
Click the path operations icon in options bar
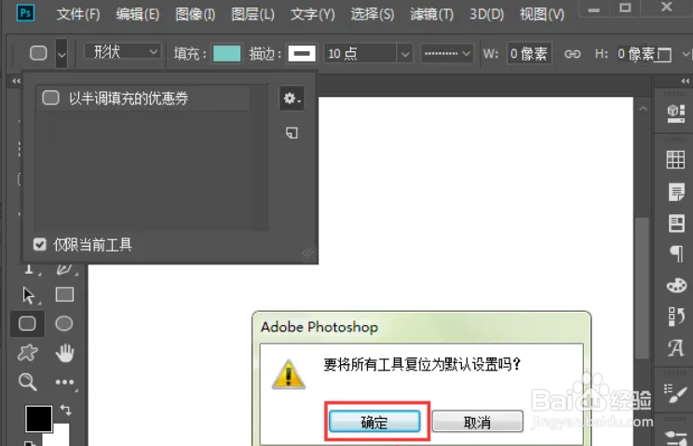pos(664,55)
